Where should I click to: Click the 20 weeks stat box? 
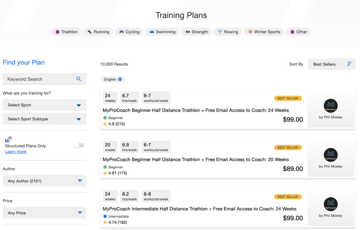click(x=110, y=147)
